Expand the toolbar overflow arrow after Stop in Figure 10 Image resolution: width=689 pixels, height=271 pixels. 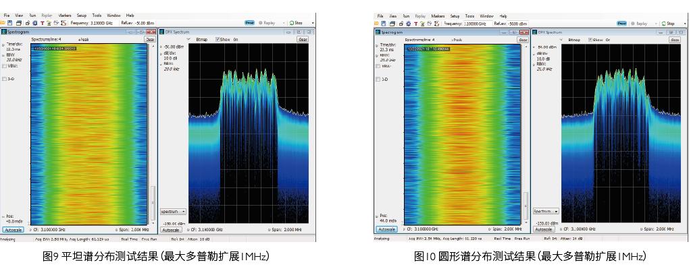[x=685, y=24]
